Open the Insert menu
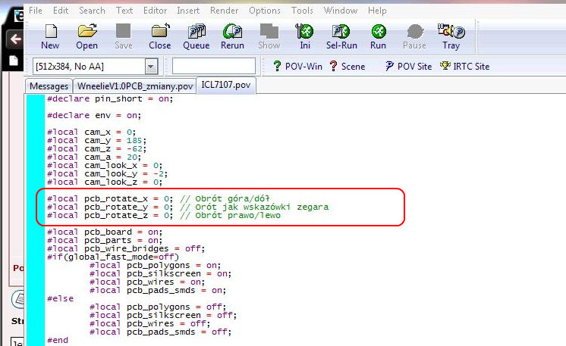Viewport: 566px width, 346px height. tap(188, 11)
